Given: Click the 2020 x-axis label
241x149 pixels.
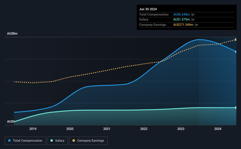Looking at the screenshot, I should 70,129.
